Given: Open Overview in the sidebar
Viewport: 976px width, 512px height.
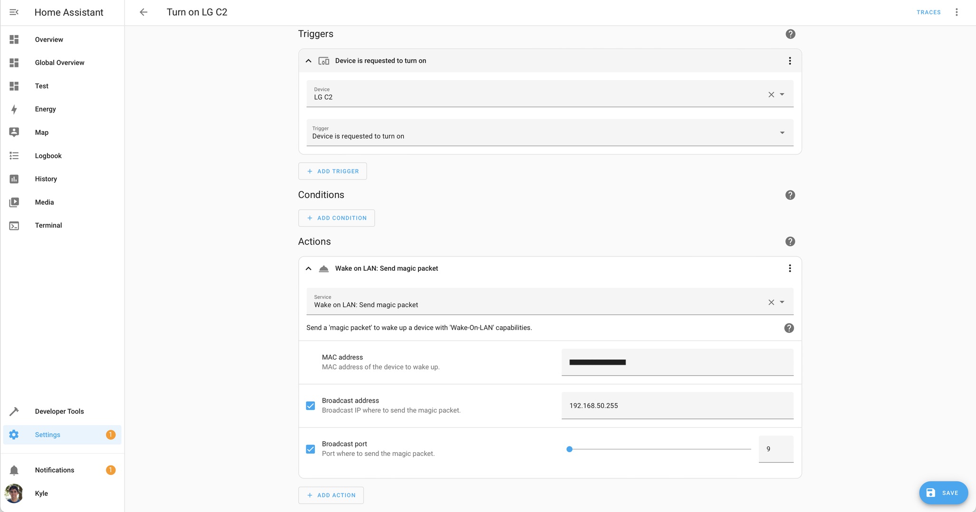Looking at the screenshot, I should click(x=62, y=39).
